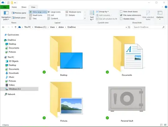Select OneDrive in the navigation pane
The image size is (168, 127).
click(10, 40)
